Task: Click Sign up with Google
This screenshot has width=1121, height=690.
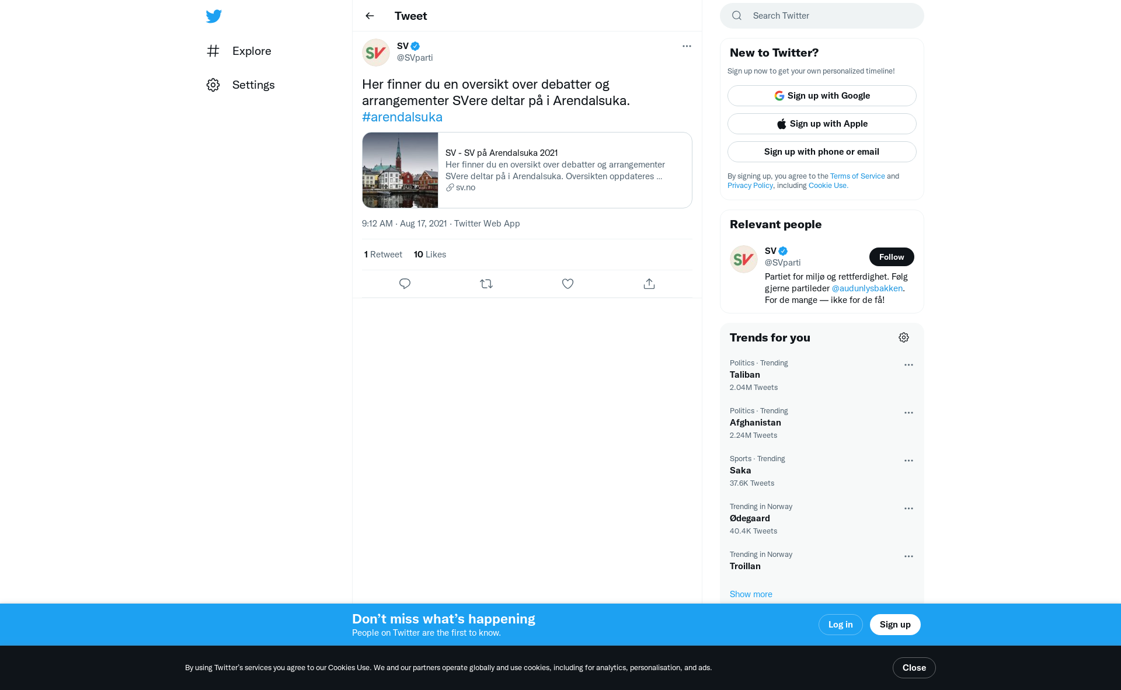Action: [x=821, y=96]
